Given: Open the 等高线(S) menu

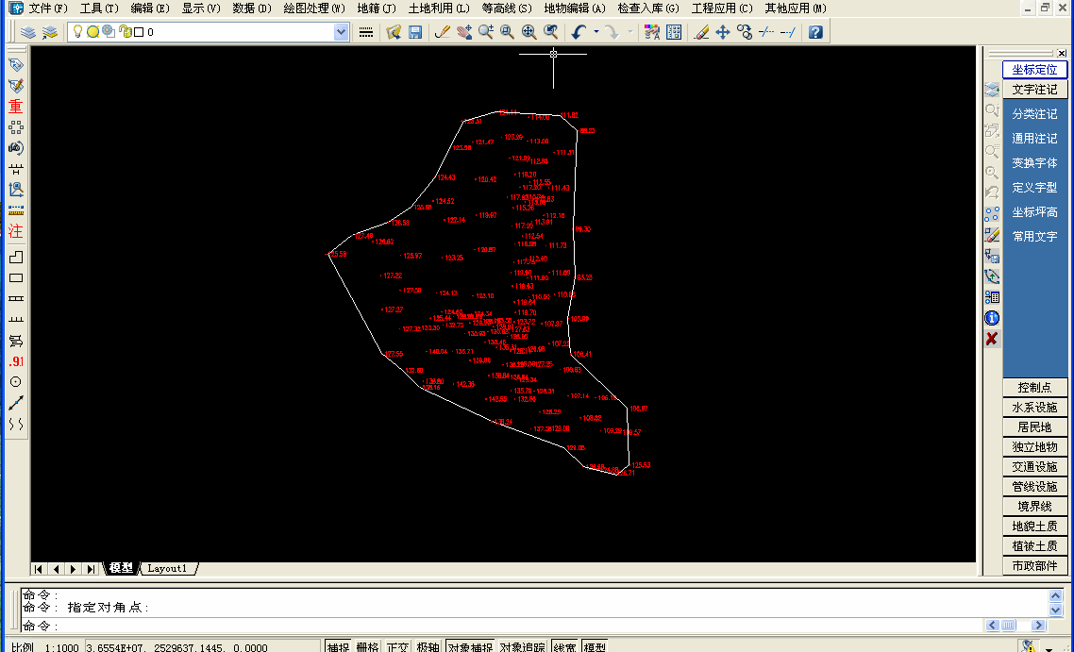Looking at the screenshot, I should (507, 8).
